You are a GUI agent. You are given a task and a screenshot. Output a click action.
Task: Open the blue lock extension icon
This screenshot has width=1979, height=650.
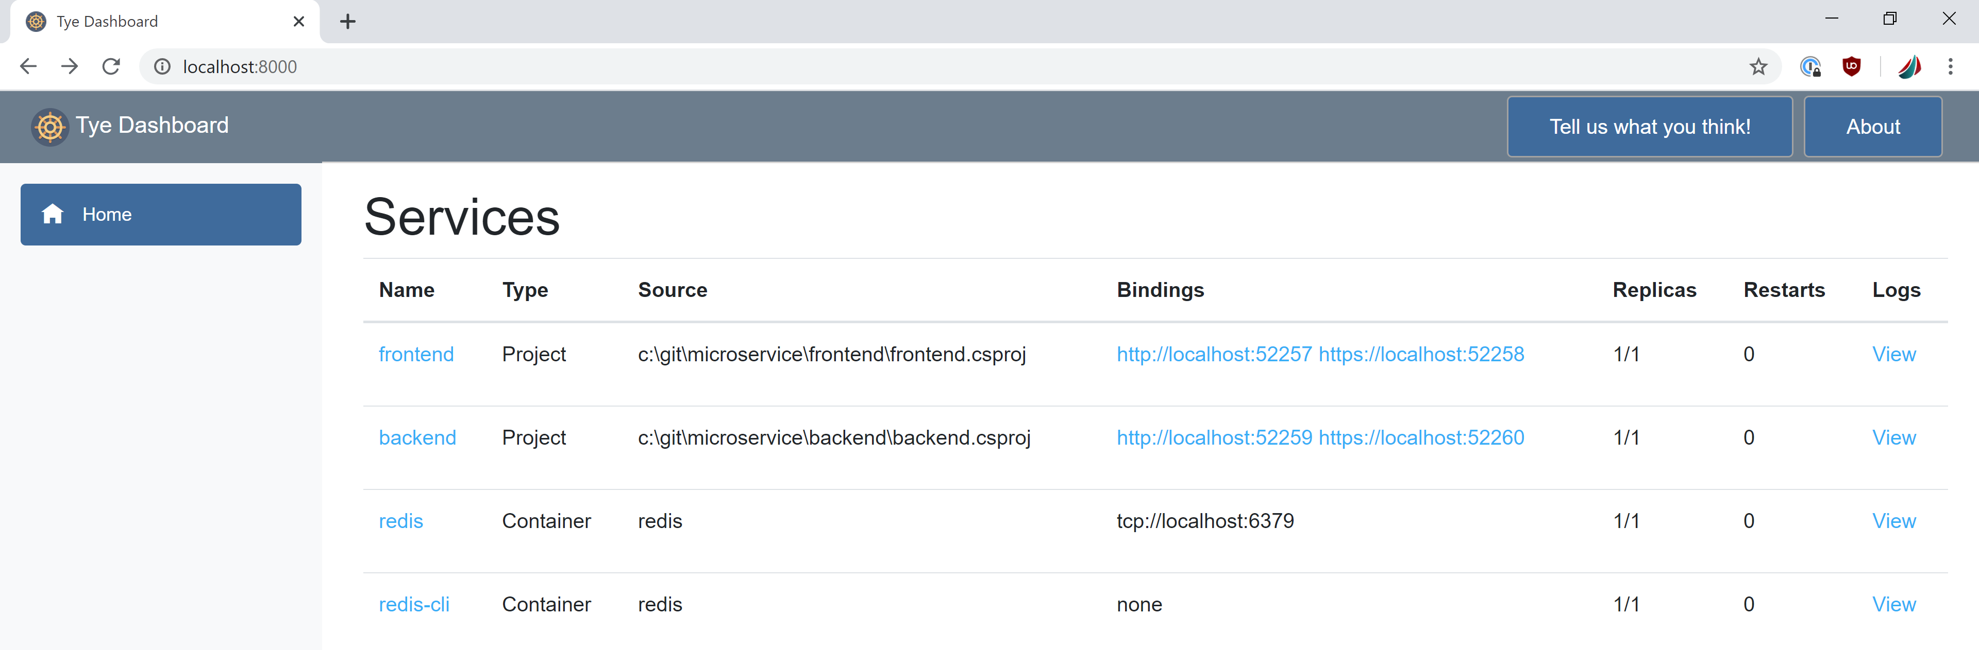point(1810,67)
